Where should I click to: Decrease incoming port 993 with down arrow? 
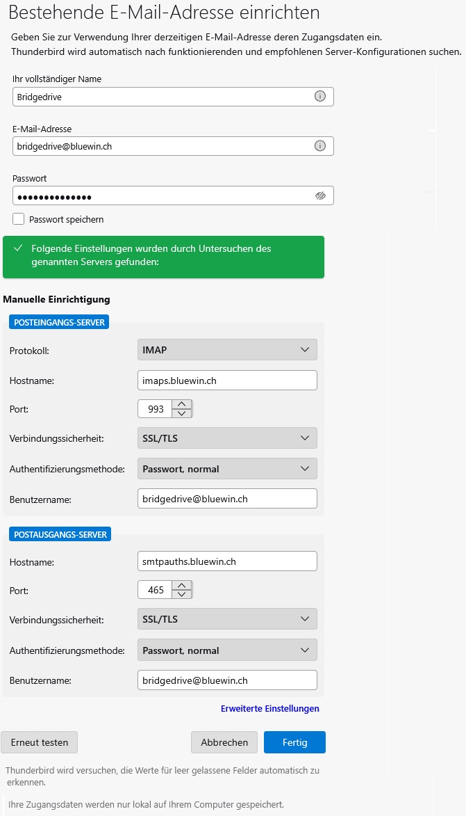click(x=181, y=413)
